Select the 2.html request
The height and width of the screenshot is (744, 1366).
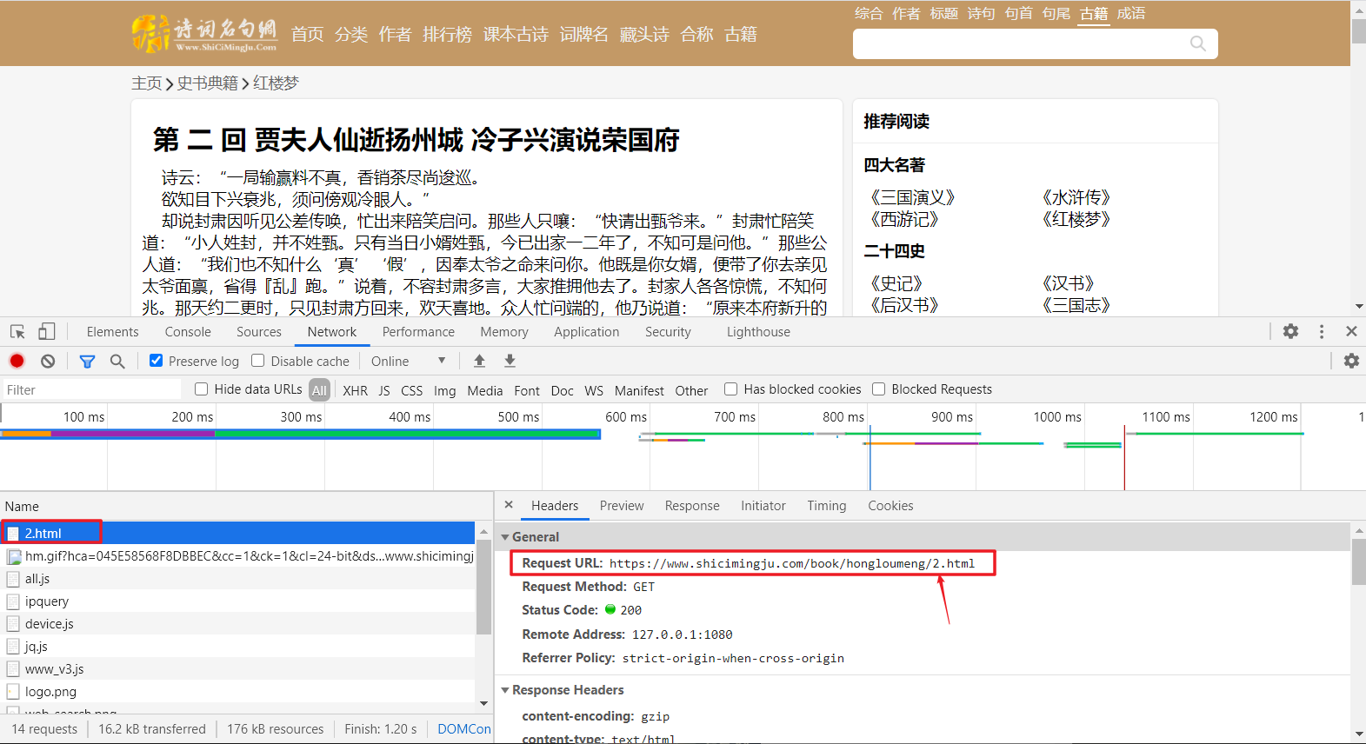237,533
